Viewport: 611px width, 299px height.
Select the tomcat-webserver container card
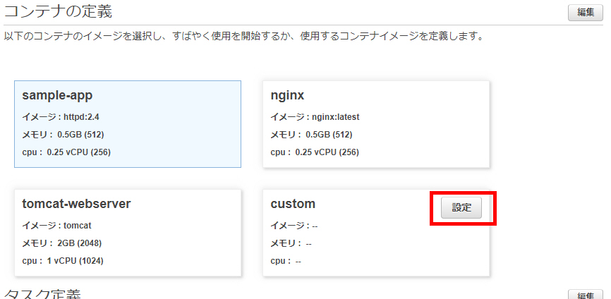click(128, 233)
